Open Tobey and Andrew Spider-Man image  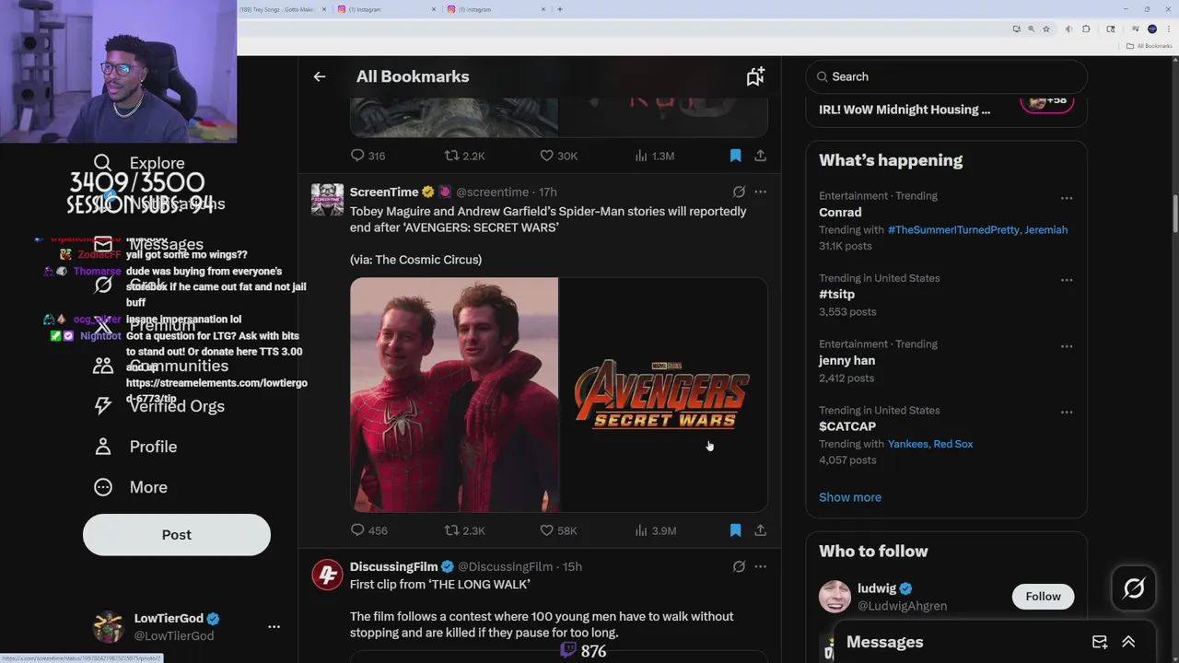pyautogui.click(x=454, y=394)
